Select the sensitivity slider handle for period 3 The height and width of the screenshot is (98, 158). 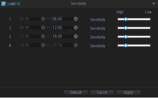(126, 37)
